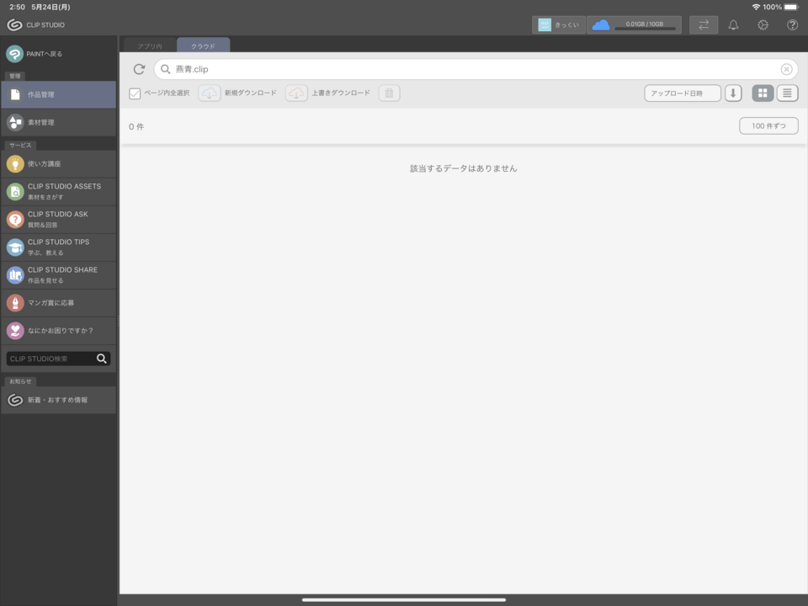808x606 pixels.
Task: Select the PAINTへ戻る icon to return to Paint
Action: (x=15, y=53)
